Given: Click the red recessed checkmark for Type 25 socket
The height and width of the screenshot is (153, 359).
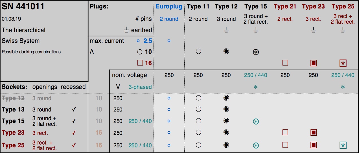Looking at the screenshot, I should point(74,145).
